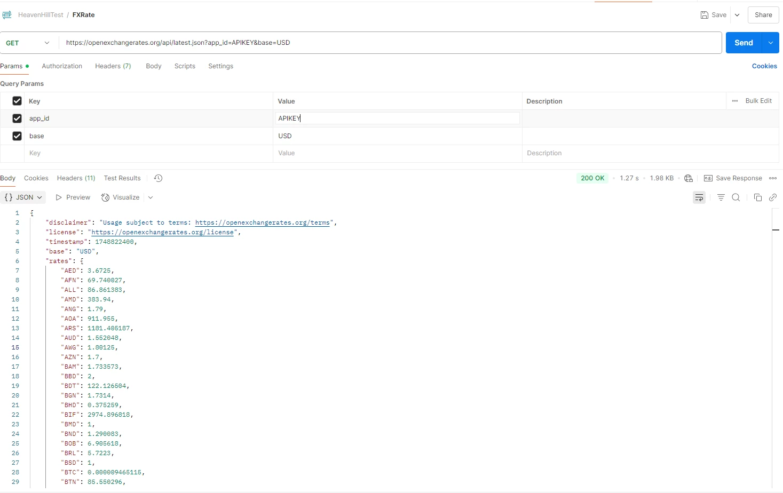Open the JSON format dropdown

point(23,197)
